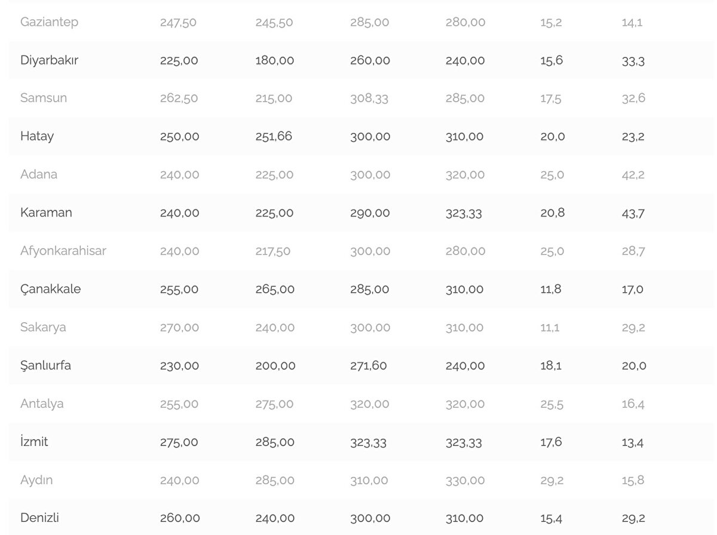Select the Denizli city cell
Viewport: 717px width, 535px height.
click(x=39, y=518)
